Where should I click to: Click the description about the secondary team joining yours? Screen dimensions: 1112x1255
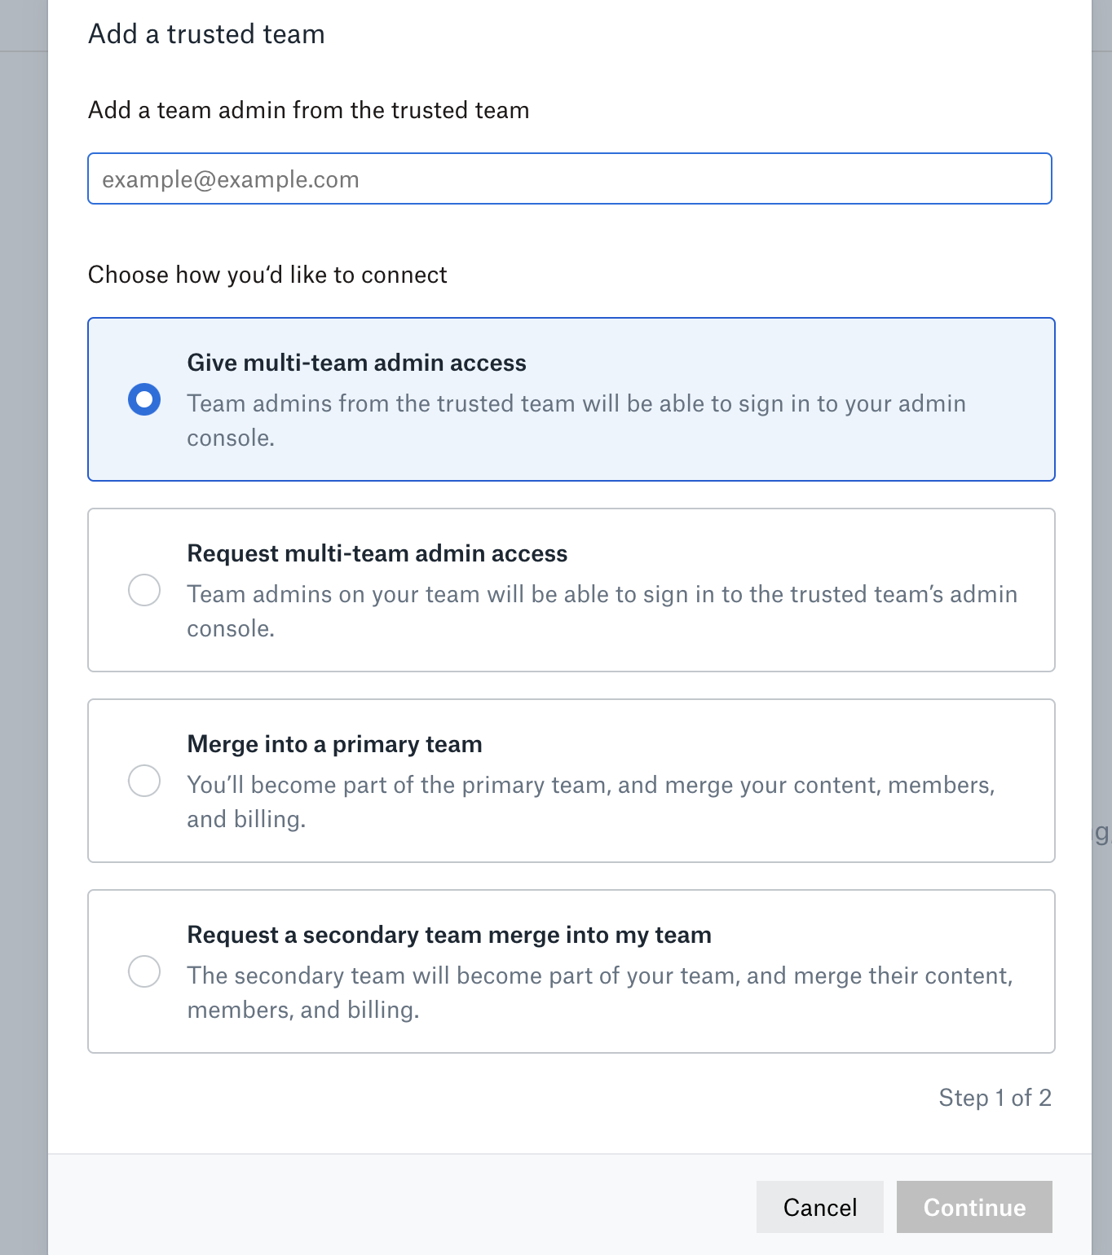pos(599,993)
